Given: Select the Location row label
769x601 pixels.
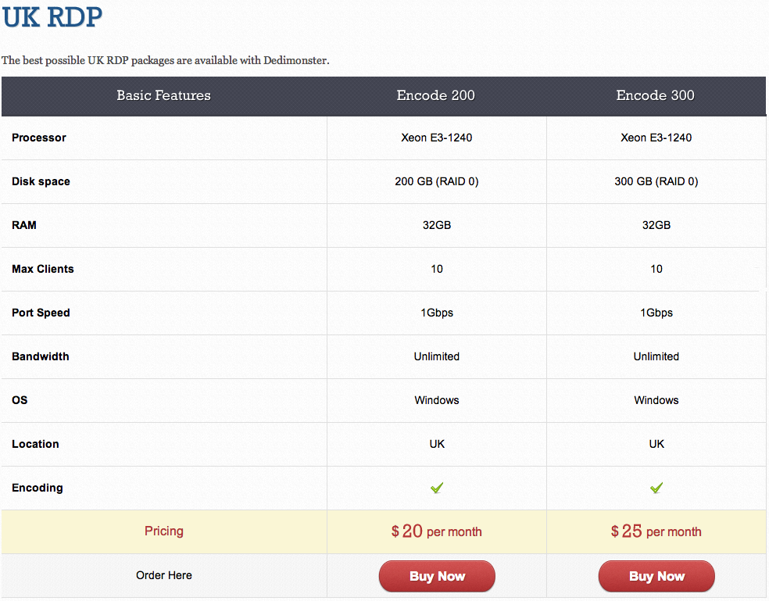Looking at the screenshot, I should click(35, 444).
